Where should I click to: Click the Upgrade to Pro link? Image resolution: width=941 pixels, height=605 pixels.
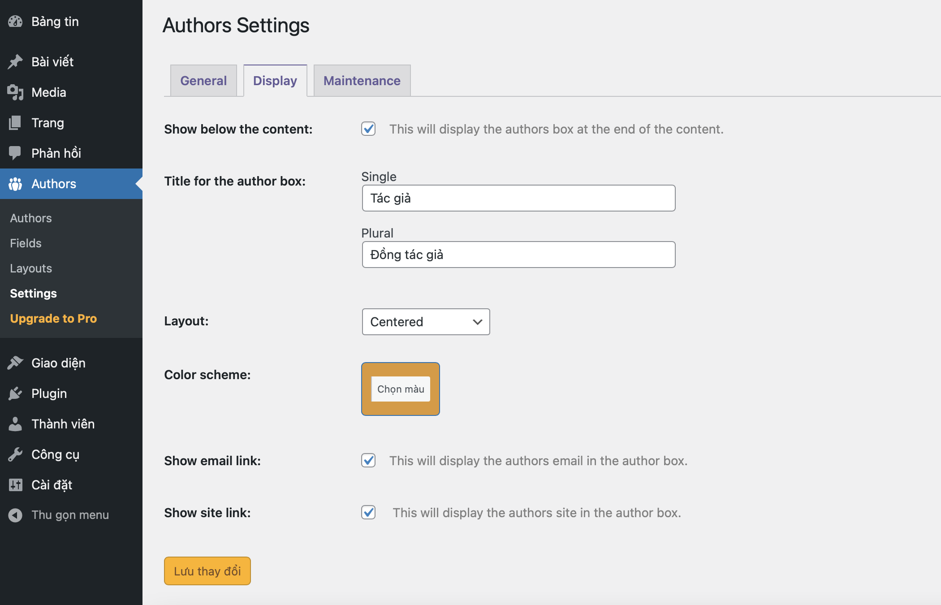pos(53,319)
